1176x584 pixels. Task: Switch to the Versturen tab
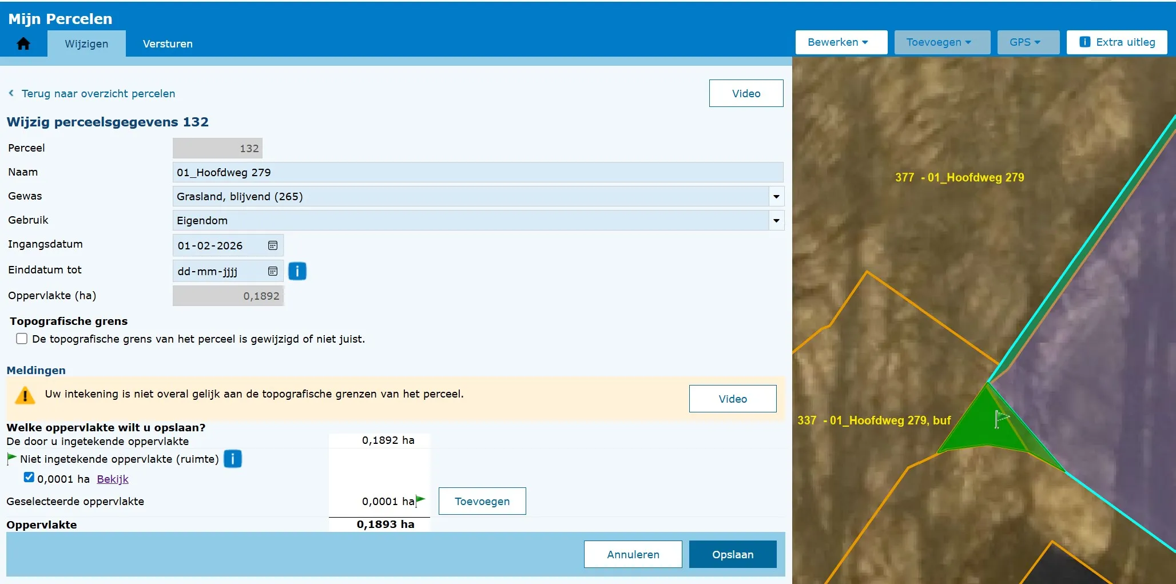tap(168, 43)
